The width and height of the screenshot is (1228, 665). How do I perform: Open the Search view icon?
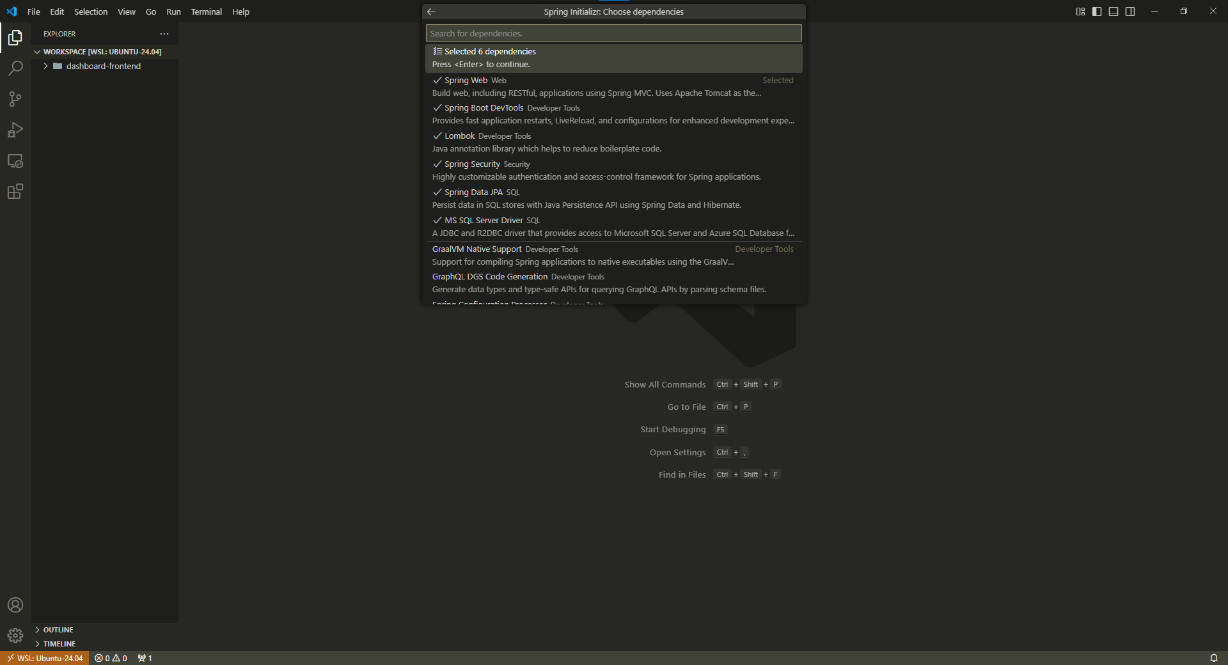15,68
